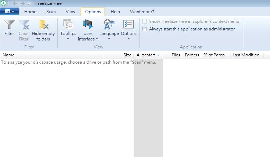Viewport: 270px width, 157px height.
Task: Click the Filter funnel icon
Action: [x=9, y=25]
